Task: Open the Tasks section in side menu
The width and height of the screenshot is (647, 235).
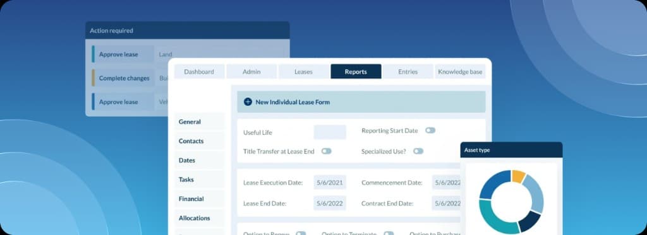Action: (199, 180)
